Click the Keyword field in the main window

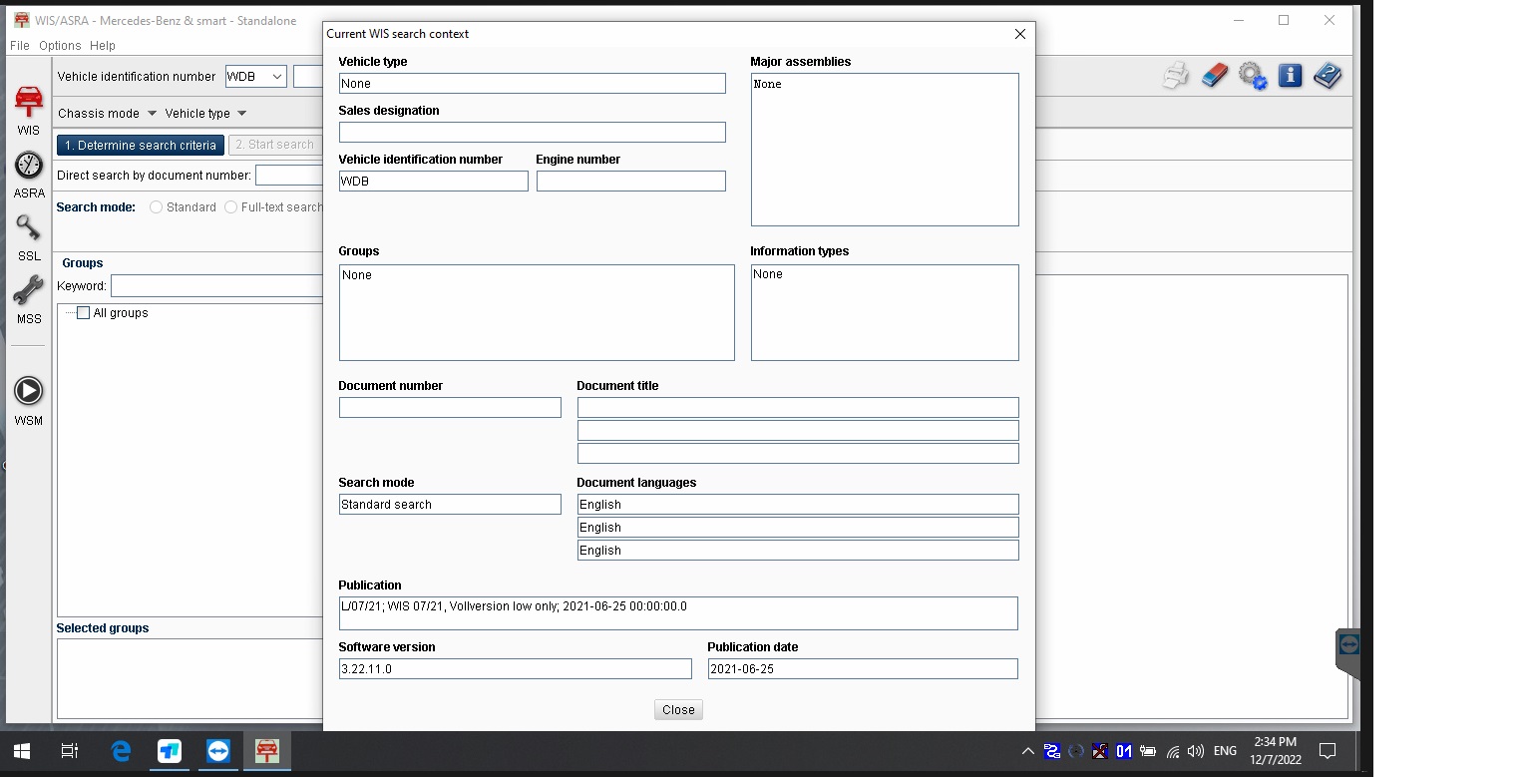tap(216, 286)
